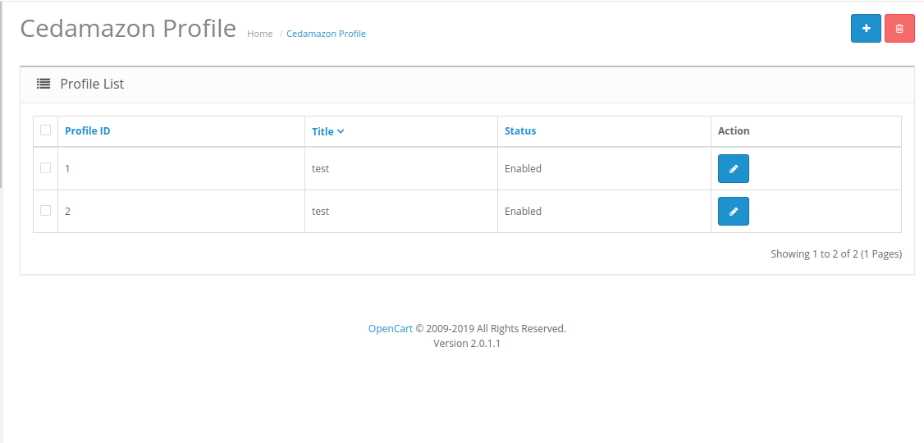Image resolution: width=924 pixels, height=443 pixels.
Task: Edit profile 1 using pencil icon
Action: click(733, 169)
